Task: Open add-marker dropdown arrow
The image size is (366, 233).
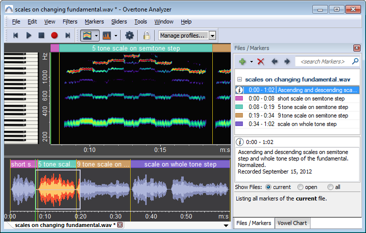Action: (x=251, y=61)
